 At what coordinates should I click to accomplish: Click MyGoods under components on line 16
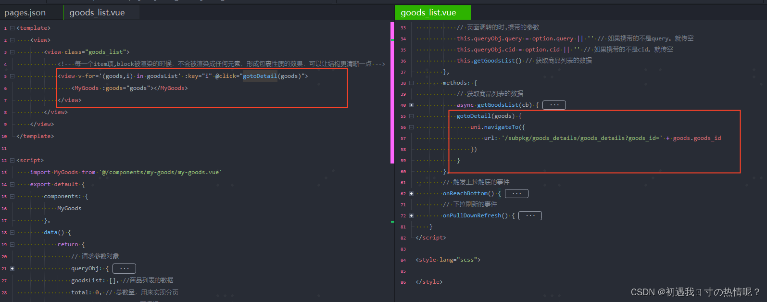pyautogui.click(x=69, y=208)
